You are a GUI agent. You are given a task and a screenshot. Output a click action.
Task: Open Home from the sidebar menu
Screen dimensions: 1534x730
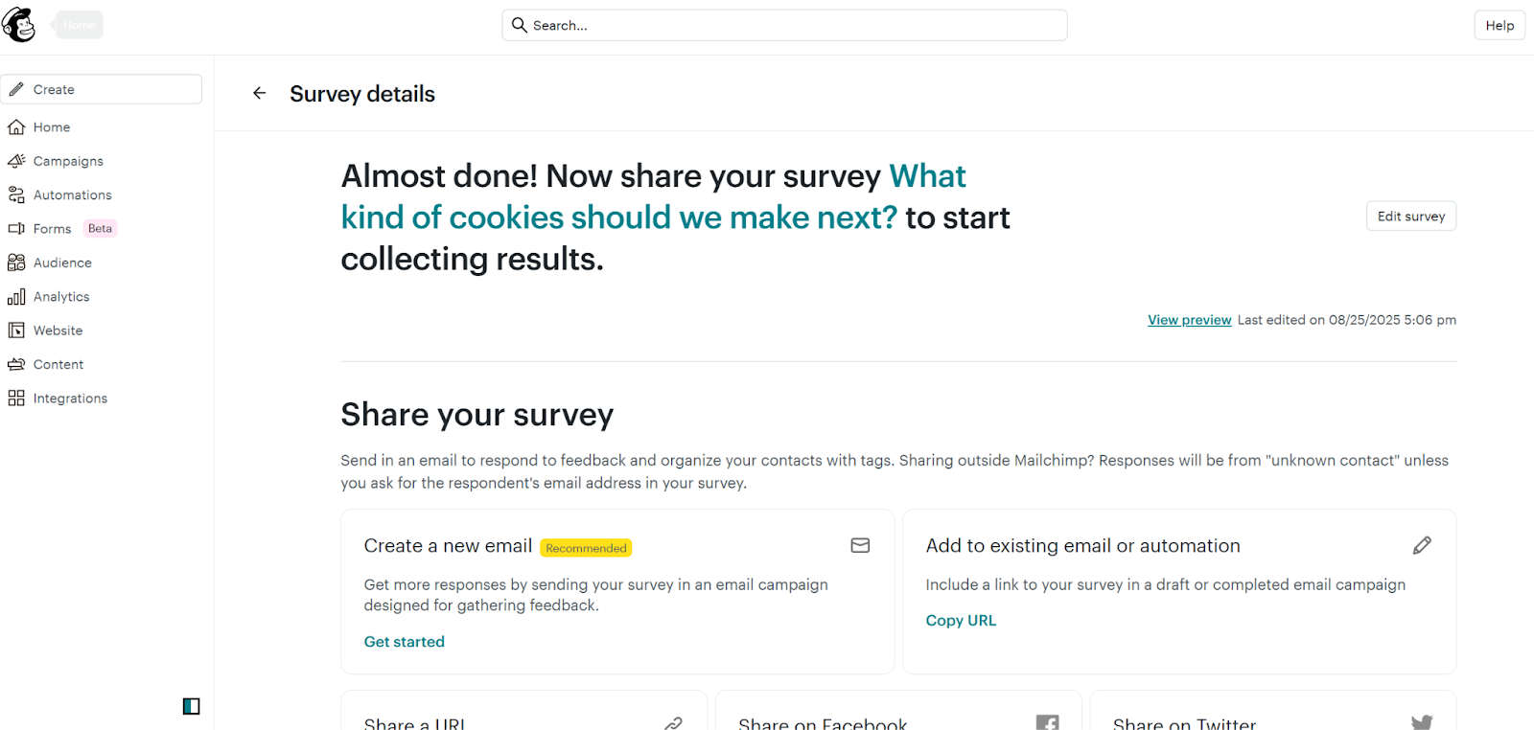point(51,126)
